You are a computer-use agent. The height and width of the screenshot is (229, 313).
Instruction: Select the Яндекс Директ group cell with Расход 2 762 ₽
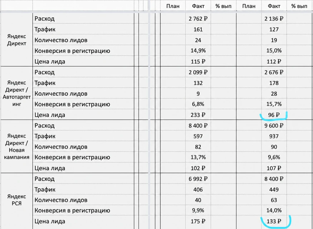tap(16, 40)
